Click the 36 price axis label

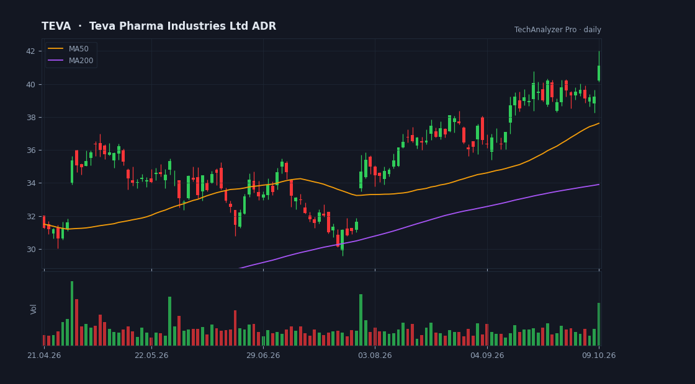30,151
